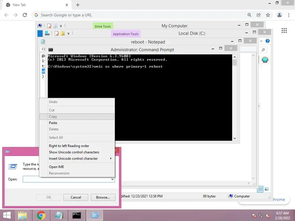Click the Chrome forward arrow

coord(16,15)
